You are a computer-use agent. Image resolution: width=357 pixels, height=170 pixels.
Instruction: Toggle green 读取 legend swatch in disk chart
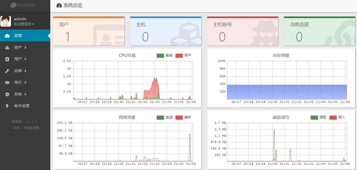pyautogui.click(x=314, y=117)
